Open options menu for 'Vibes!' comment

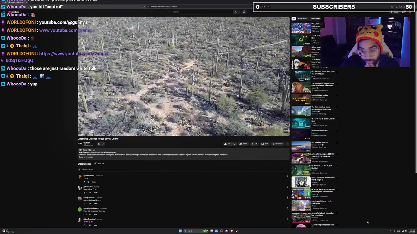pyautogui.click(x=287, y=176)
